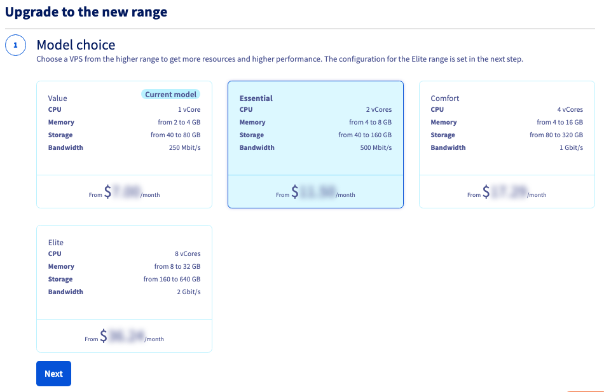Click the Upgrade to the new range title

(x=86, y=12)
